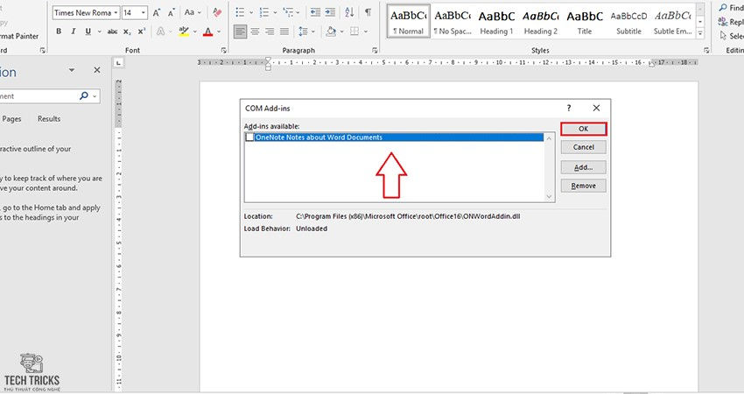This screenshot has height=394, width=744.
Task: Align text left
Action: click(240, 32)
